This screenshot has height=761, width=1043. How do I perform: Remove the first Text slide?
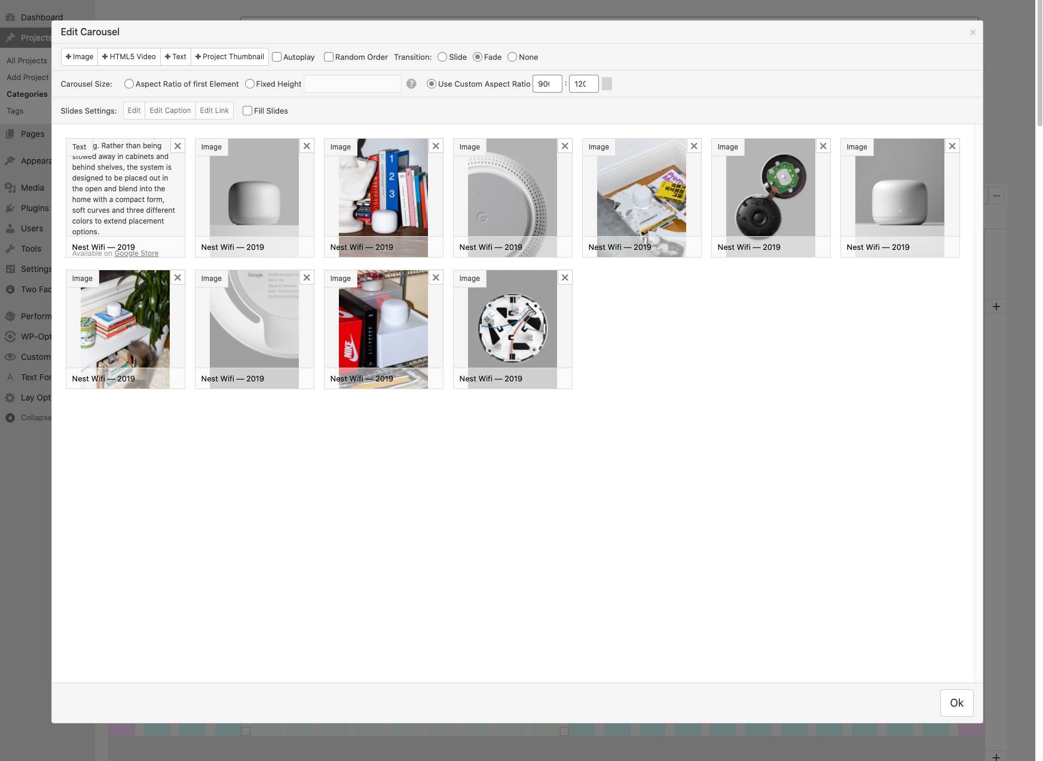pyautogui.click(x=178, y=146)
